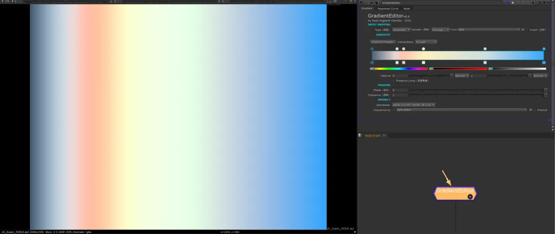Select the GradientEditor node in graph
555x234 pixels.
[x=455, y=193]
